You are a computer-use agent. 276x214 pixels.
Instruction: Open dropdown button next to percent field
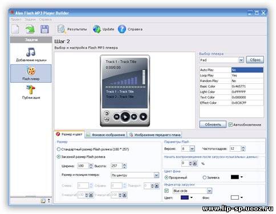[x=195, y=163]
